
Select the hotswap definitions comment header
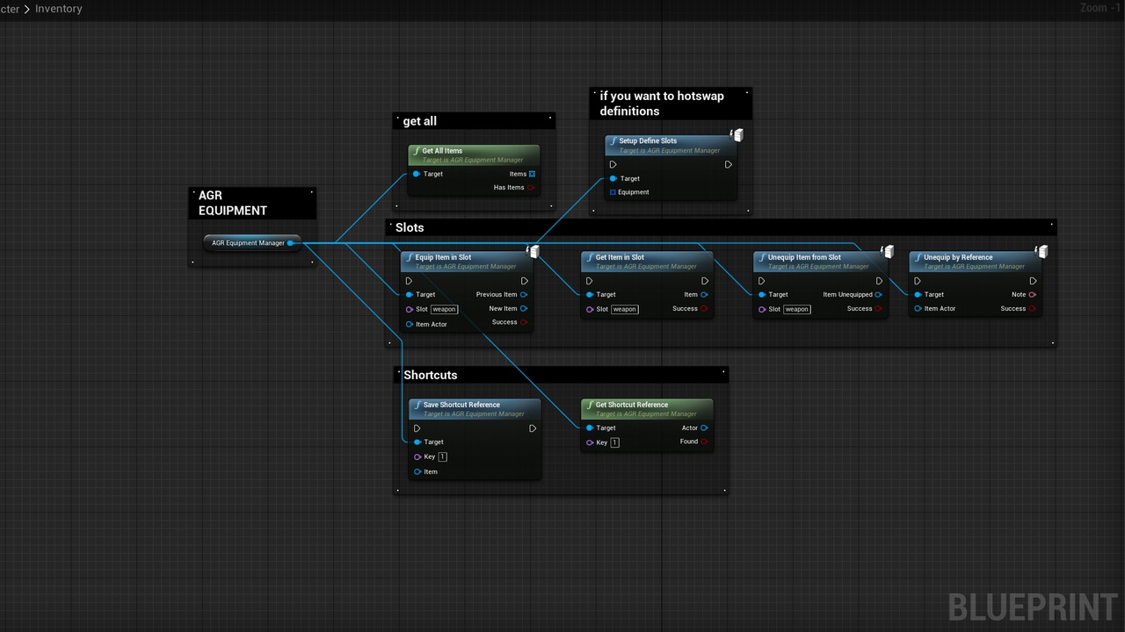pos(670,104)
